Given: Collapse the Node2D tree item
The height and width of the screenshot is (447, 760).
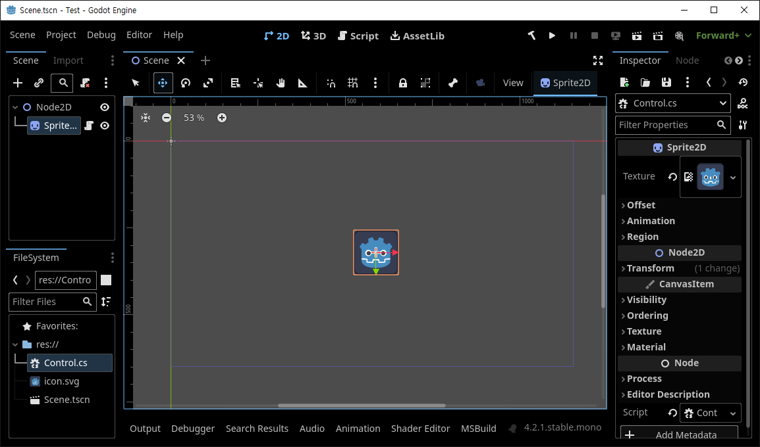Looking at the screenshot, I should [15, 107].
